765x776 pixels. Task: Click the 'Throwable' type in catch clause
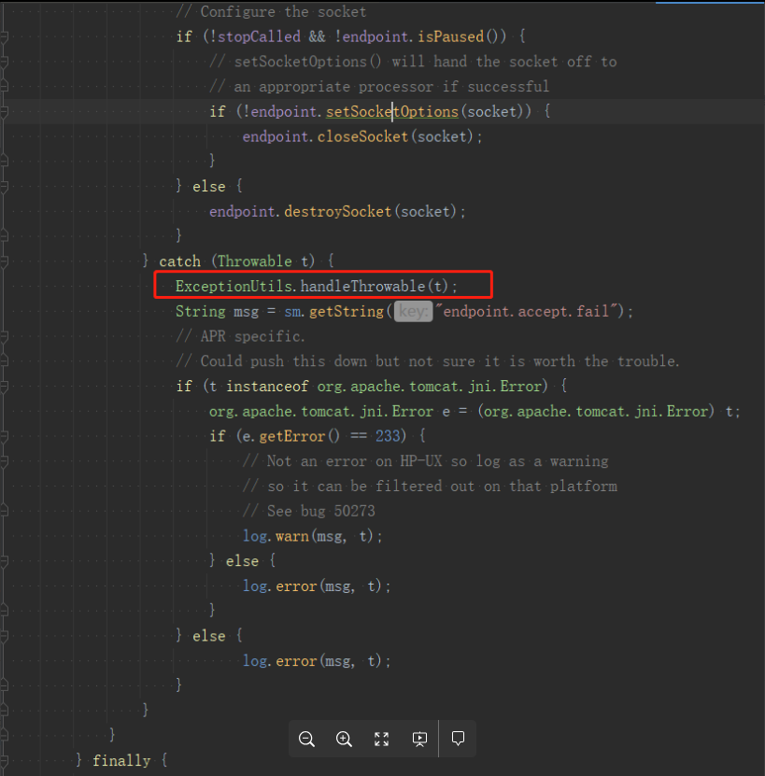tap(255, 261)
